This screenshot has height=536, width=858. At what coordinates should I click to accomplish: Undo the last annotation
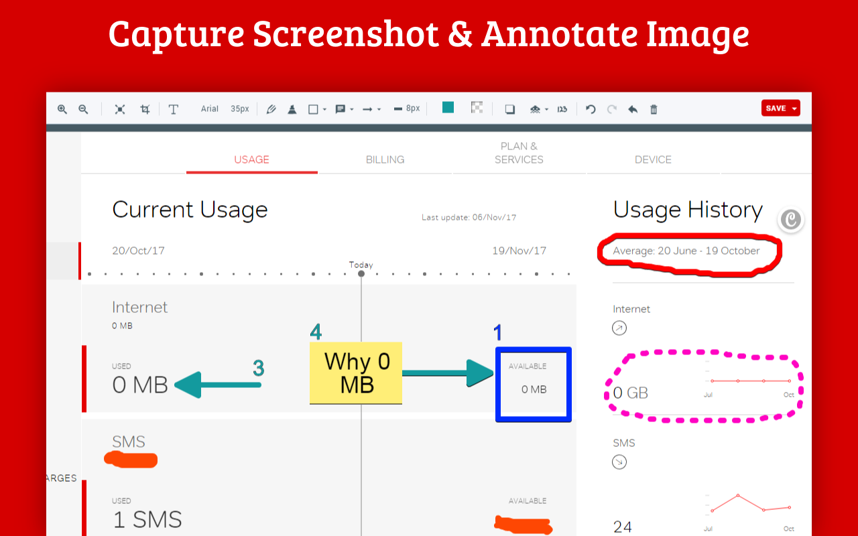(591, 109)
